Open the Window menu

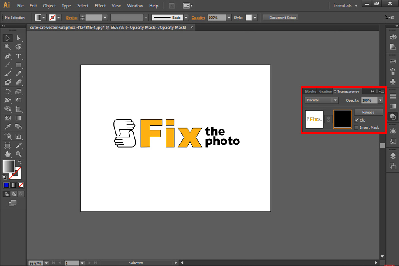[135, 5]
